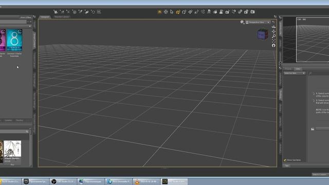Image resolution: width=329 pixels, height=185 pixels.
Task: Open Genesis 8 Starter Essentials thumbnail
Action: 14,40
